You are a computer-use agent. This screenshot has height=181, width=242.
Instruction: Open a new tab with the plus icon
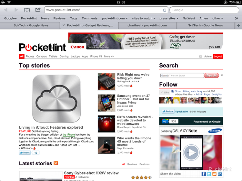click(238, 25)
